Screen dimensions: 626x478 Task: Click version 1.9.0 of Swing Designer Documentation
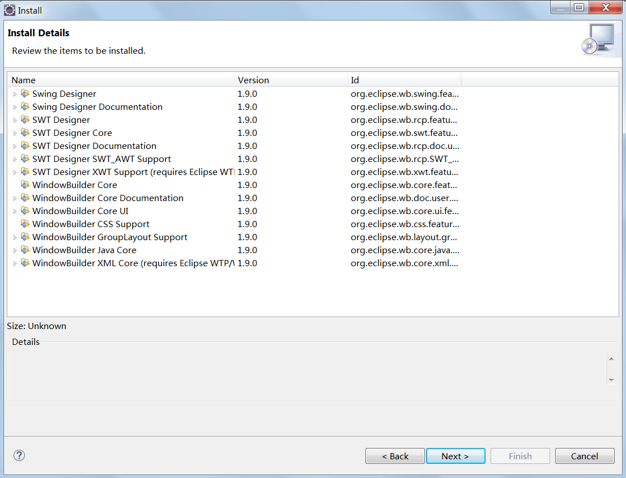click(x=247, y=107)
